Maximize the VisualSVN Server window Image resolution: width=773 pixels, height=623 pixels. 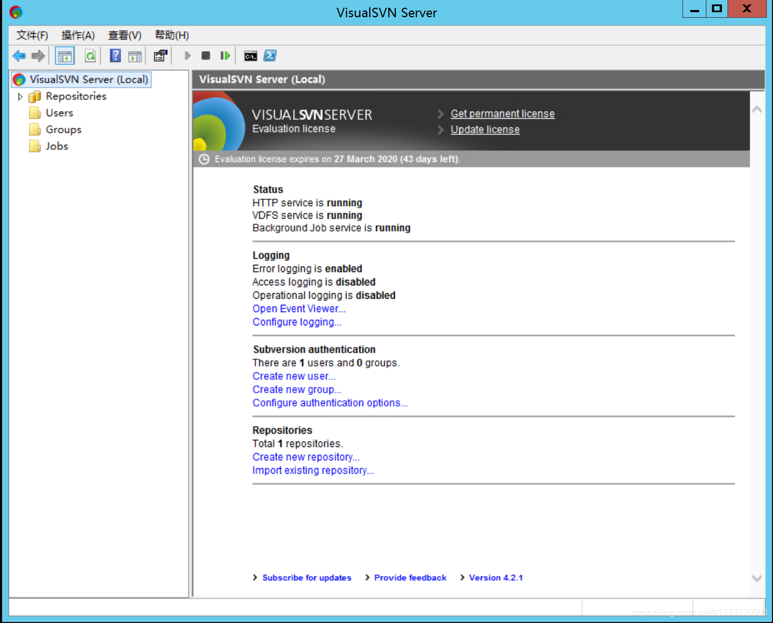717,9
